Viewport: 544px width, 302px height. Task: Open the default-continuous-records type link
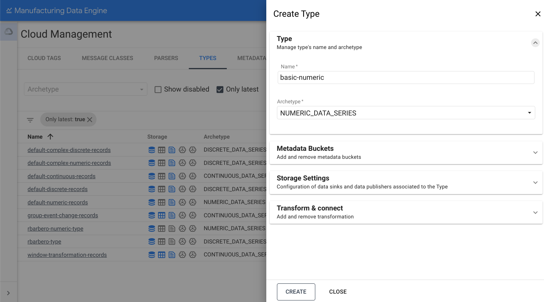point(62,176)
